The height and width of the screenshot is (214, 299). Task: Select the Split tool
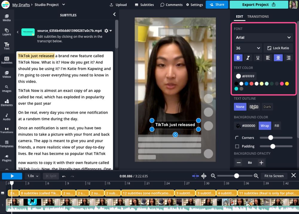point(51,176)
